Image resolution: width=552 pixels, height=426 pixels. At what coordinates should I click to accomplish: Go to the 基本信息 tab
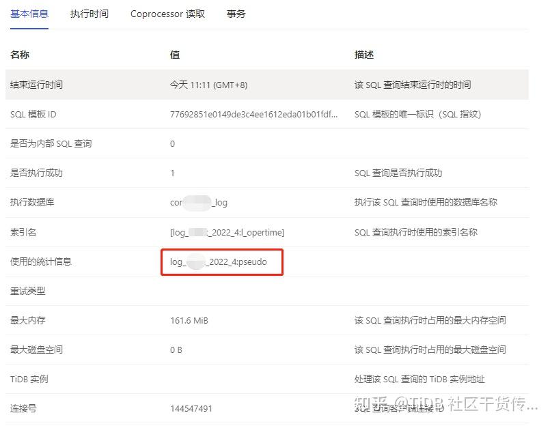point(29,14)
